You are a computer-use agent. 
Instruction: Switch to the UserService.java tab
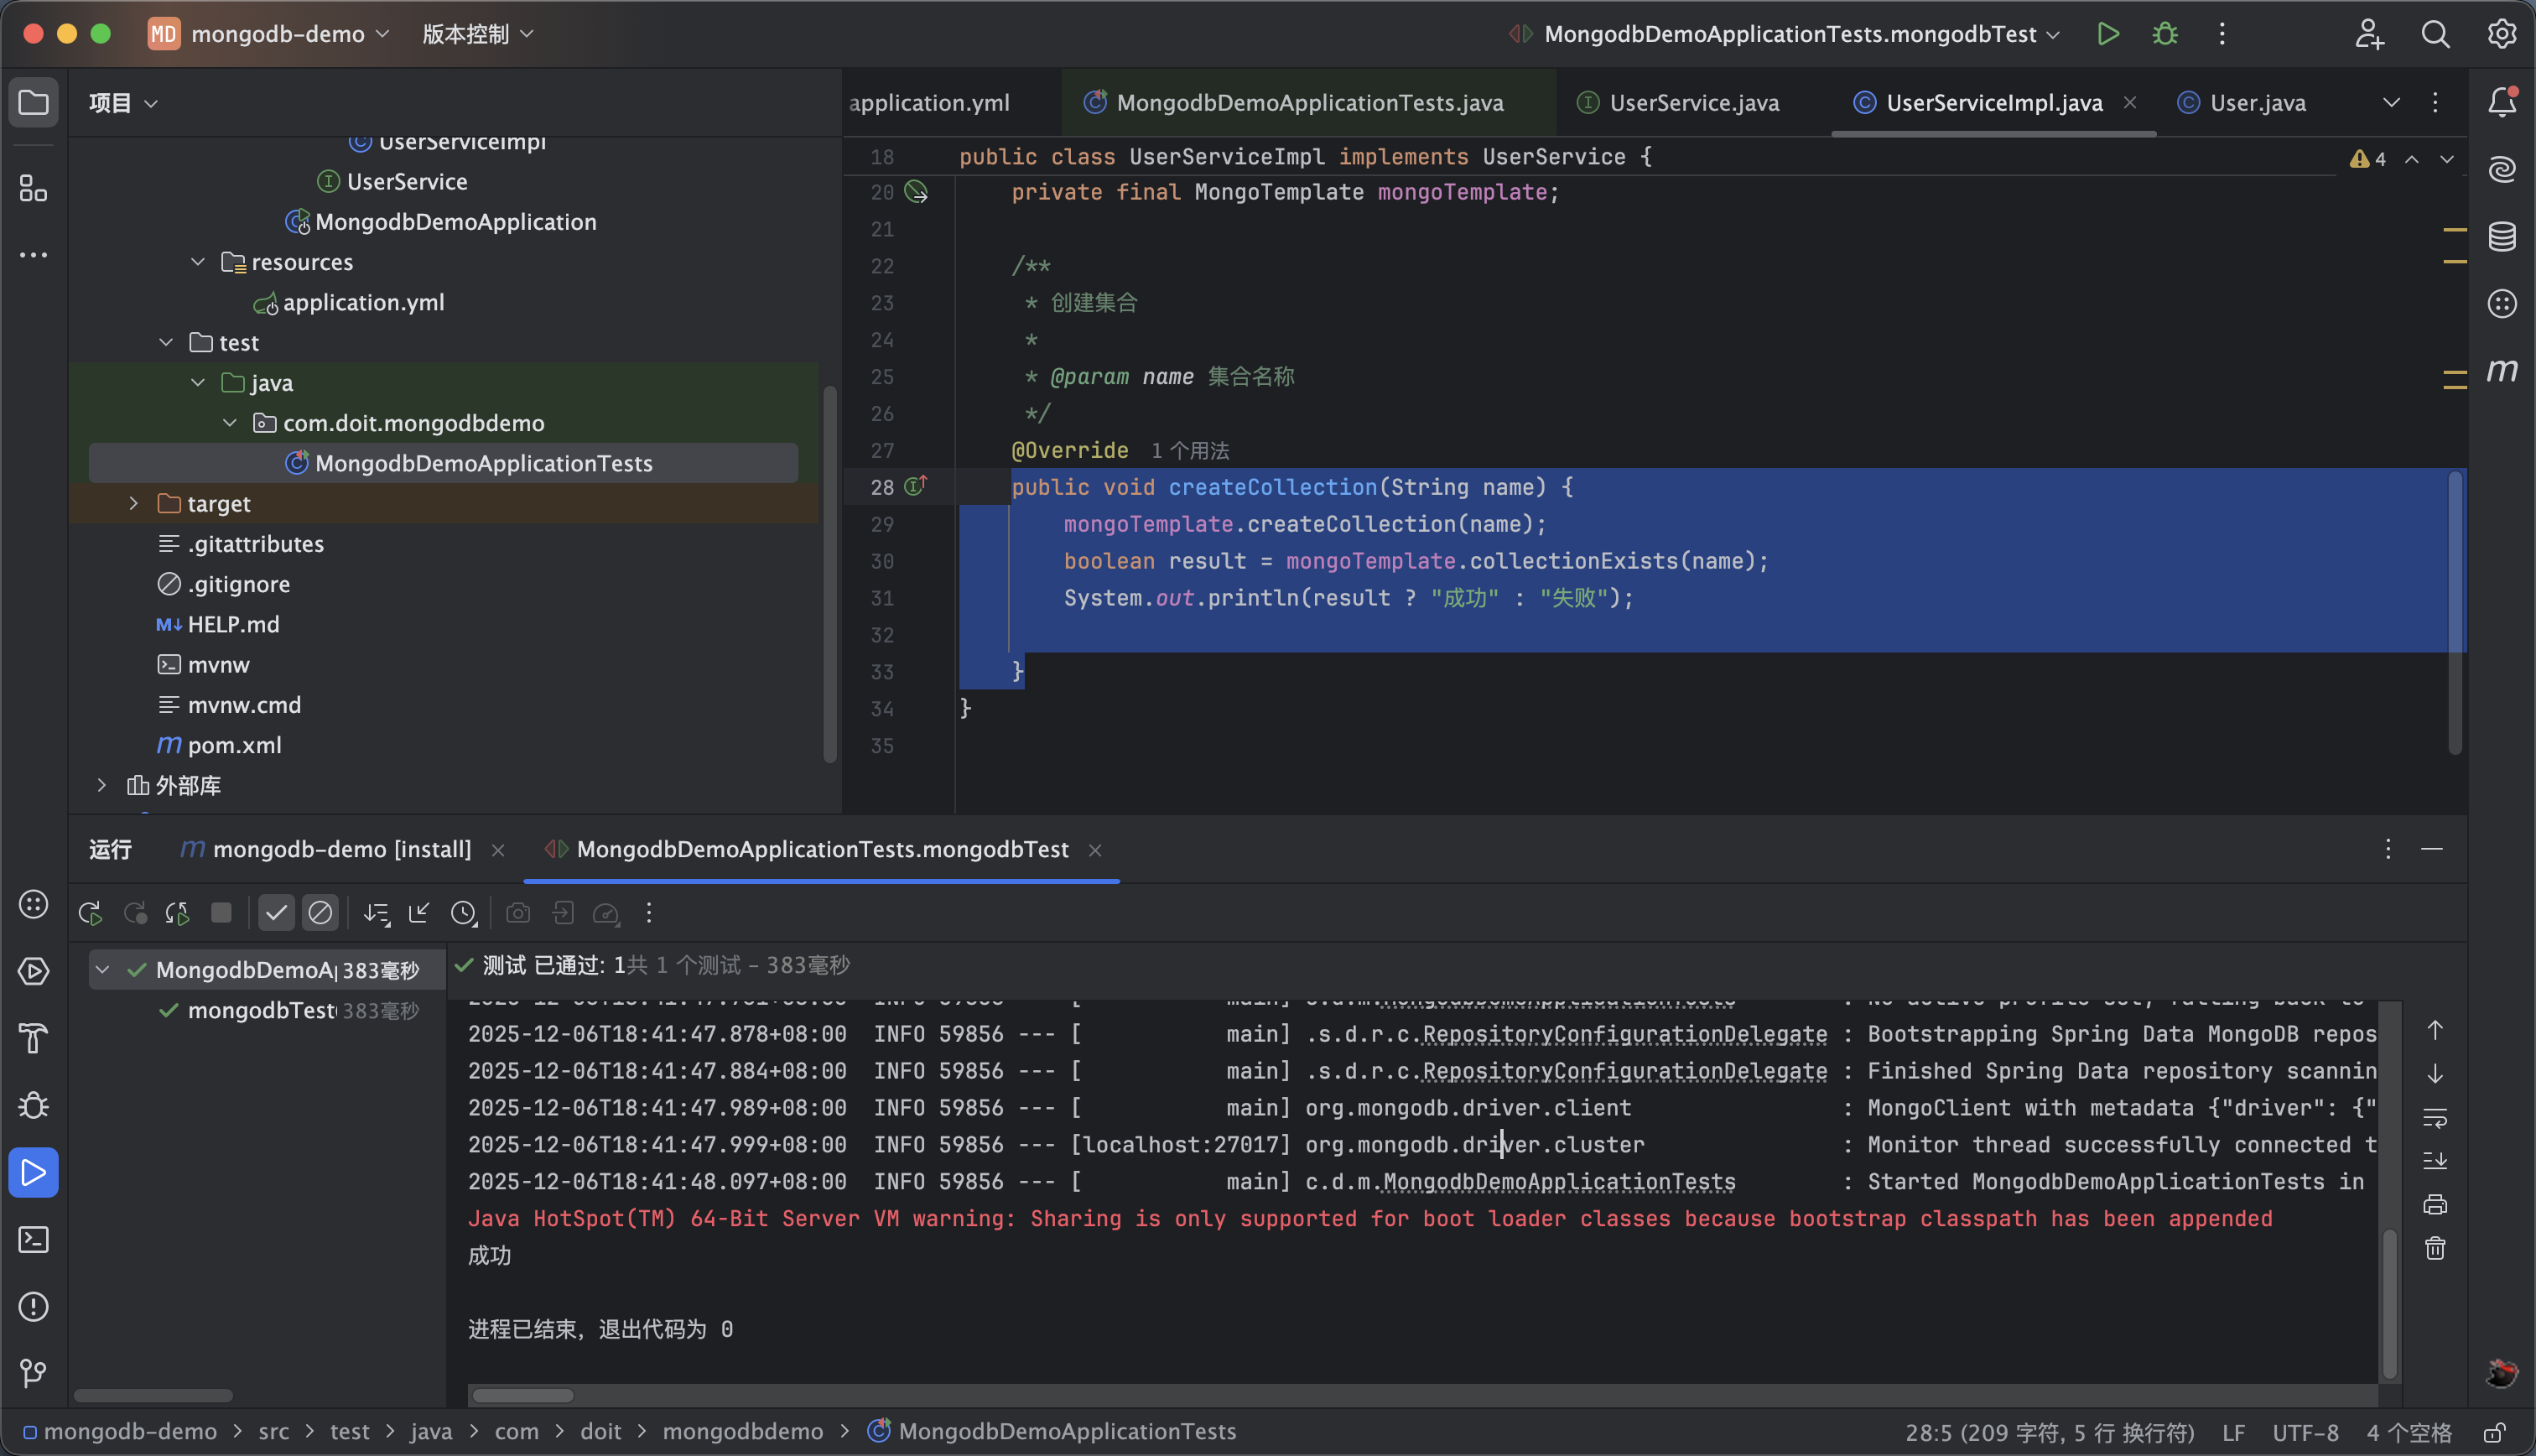point(1693,103)
